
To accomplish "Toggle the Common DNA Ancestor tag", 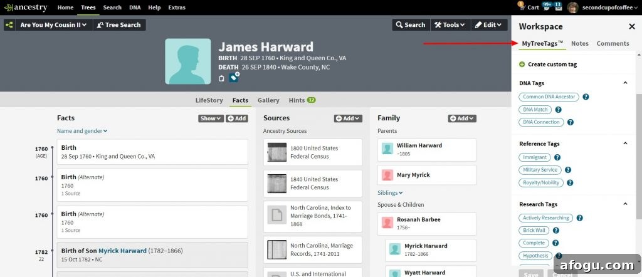I will [x=549, y=97].
